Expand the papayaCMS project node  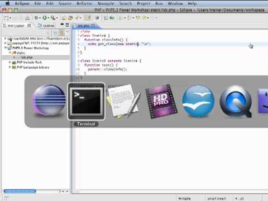(6, 43)
